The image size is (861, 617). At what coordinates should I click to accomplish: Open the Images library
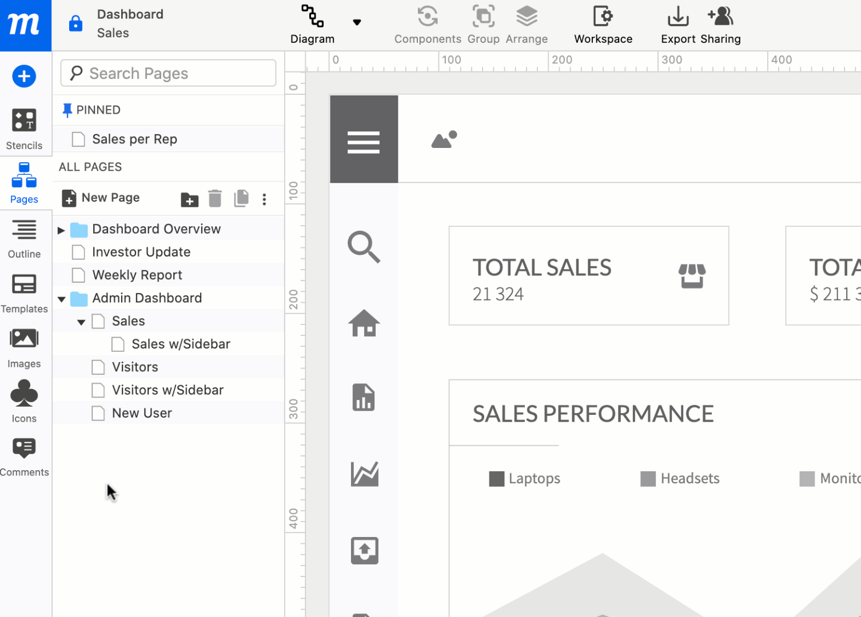click(24, 348)
